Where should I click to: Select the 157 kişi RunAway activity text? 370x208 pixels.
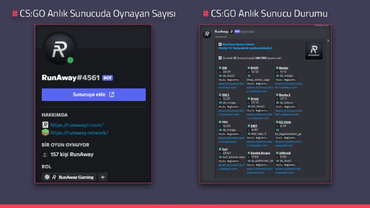pyautogui.click(x=72, y=154)
